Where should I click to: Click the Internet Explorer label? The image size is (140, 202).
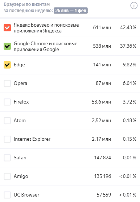coord(32,139)
